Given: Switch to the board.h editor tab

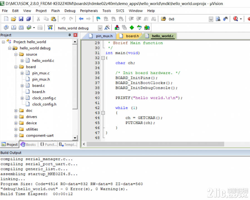Looking at the screenshot, I should tap(130, 36).
